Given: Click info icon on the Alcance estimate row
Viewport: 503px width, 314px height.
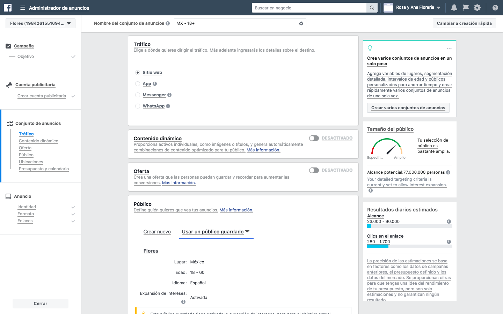Looking at the screenshot, I should [x=449, y=222].
